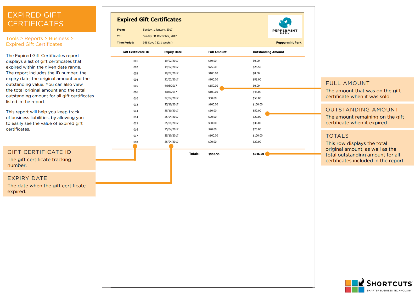The width and height of the screenshot is (415, 298).
Task: Click the Outstanding Amount column header
Action: click(x=268, y=52)
